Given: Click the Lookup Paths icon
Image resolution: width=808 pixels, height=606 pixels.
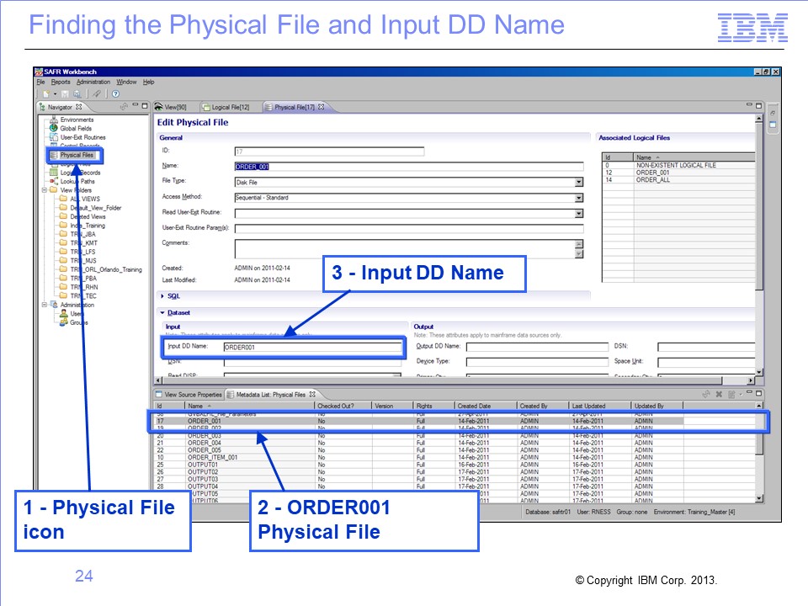Looking at the screenshot, I should click(54, 182).
